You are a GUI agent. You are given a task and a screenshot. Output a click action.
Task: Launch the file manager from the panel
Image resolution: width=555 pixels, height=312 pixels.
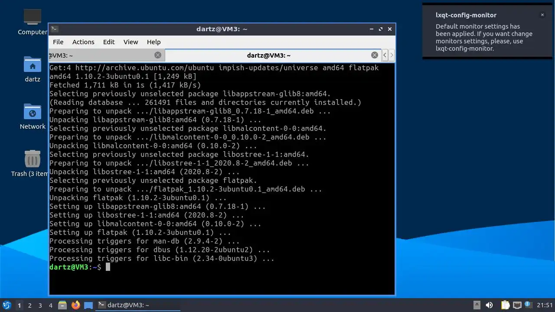pyautogui.click(x=62, y=305)
